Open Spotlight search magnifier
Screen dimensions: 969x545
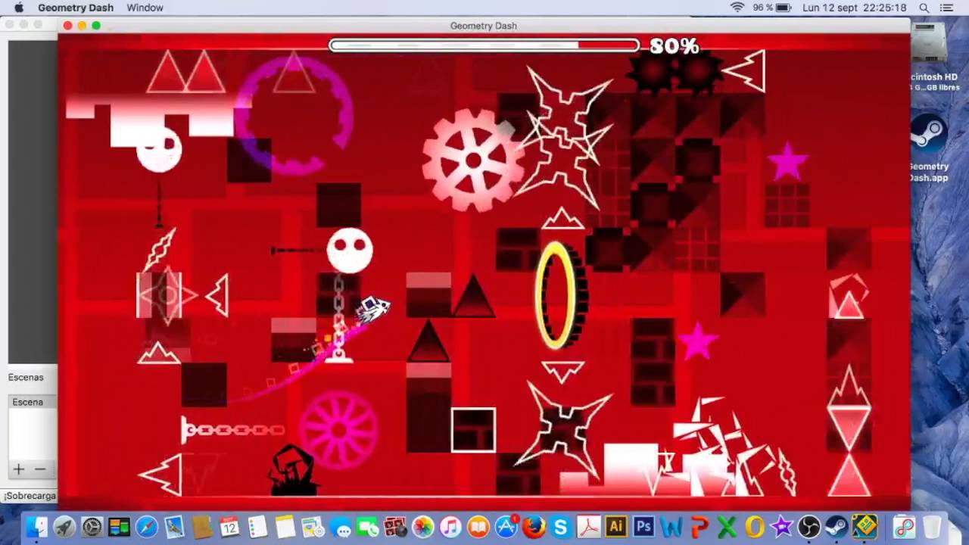924,8
